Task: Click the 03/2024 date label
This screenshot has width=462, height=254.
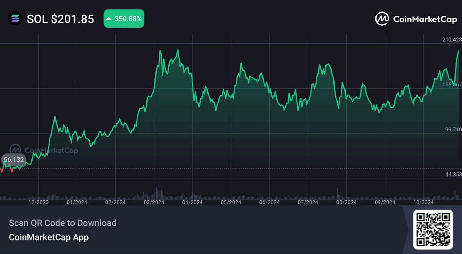Action: point(154,202)
